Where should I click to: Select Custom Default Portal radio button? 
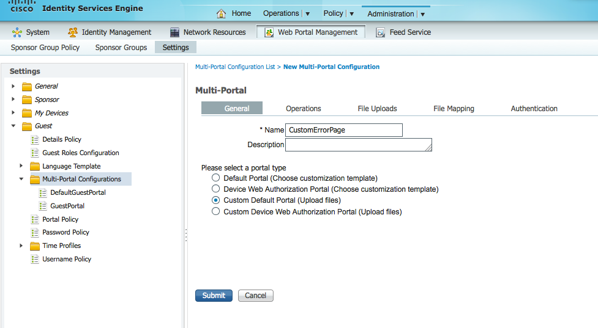point(216,200)
